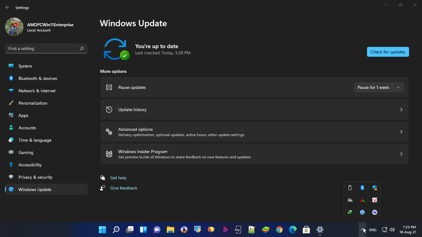Click Pause for 1 week button
The width and height of the screenshot is (422, 237).
pyautogui.click(x=373, y=87)
